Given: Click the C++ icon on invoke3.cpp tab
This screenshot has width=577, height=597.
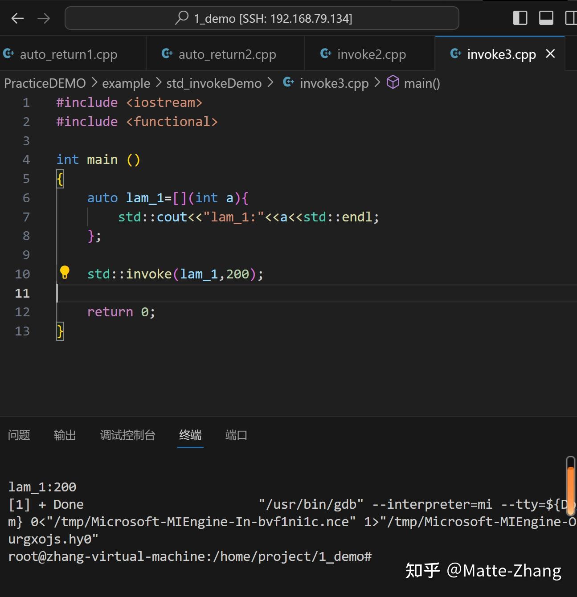Looking at the screenshot, I should (x=455, y=53).
